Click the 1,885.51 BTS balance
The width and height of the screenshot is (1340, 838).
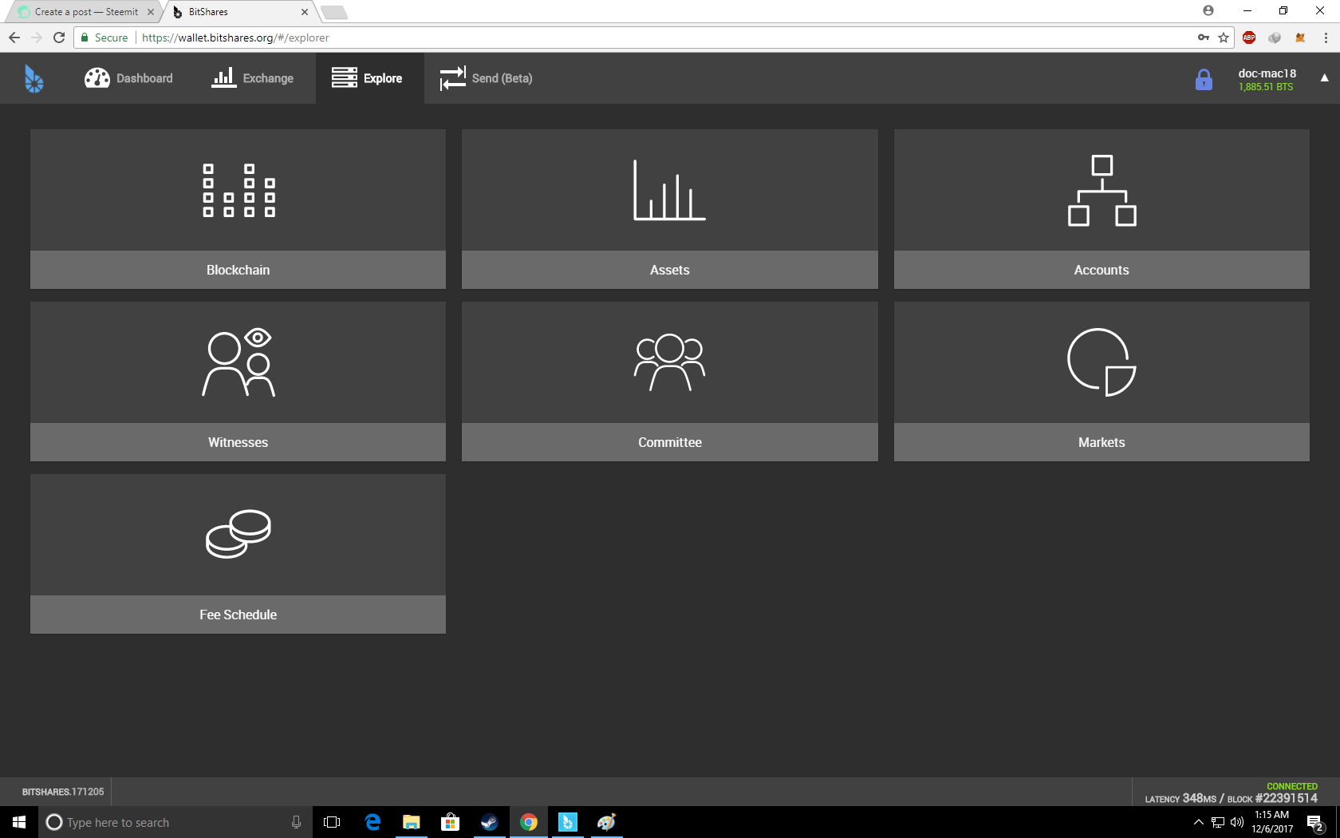pos(1266,87)
